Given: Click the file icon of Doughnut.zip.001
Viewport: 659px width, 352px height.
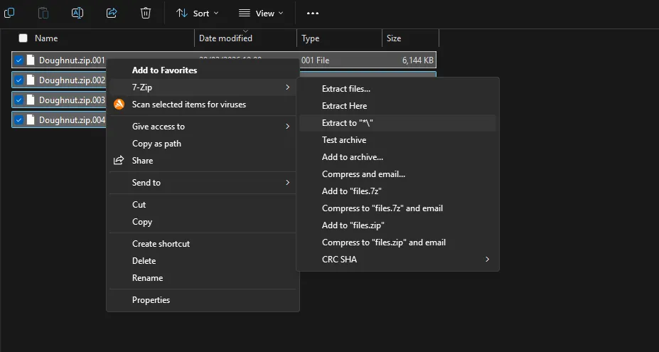Looking at the screenshot, I should [31, 60].
